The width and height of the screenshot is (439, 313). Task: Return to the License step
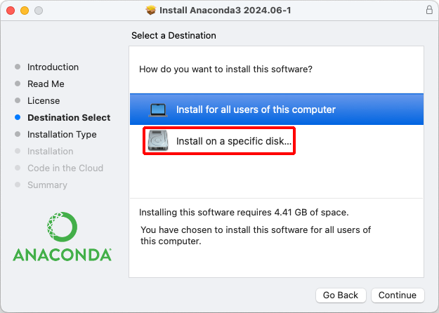[x=44, y=101]
